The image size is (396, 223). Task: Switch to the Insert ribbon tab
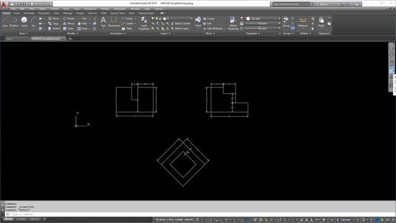tap(17, 13)
